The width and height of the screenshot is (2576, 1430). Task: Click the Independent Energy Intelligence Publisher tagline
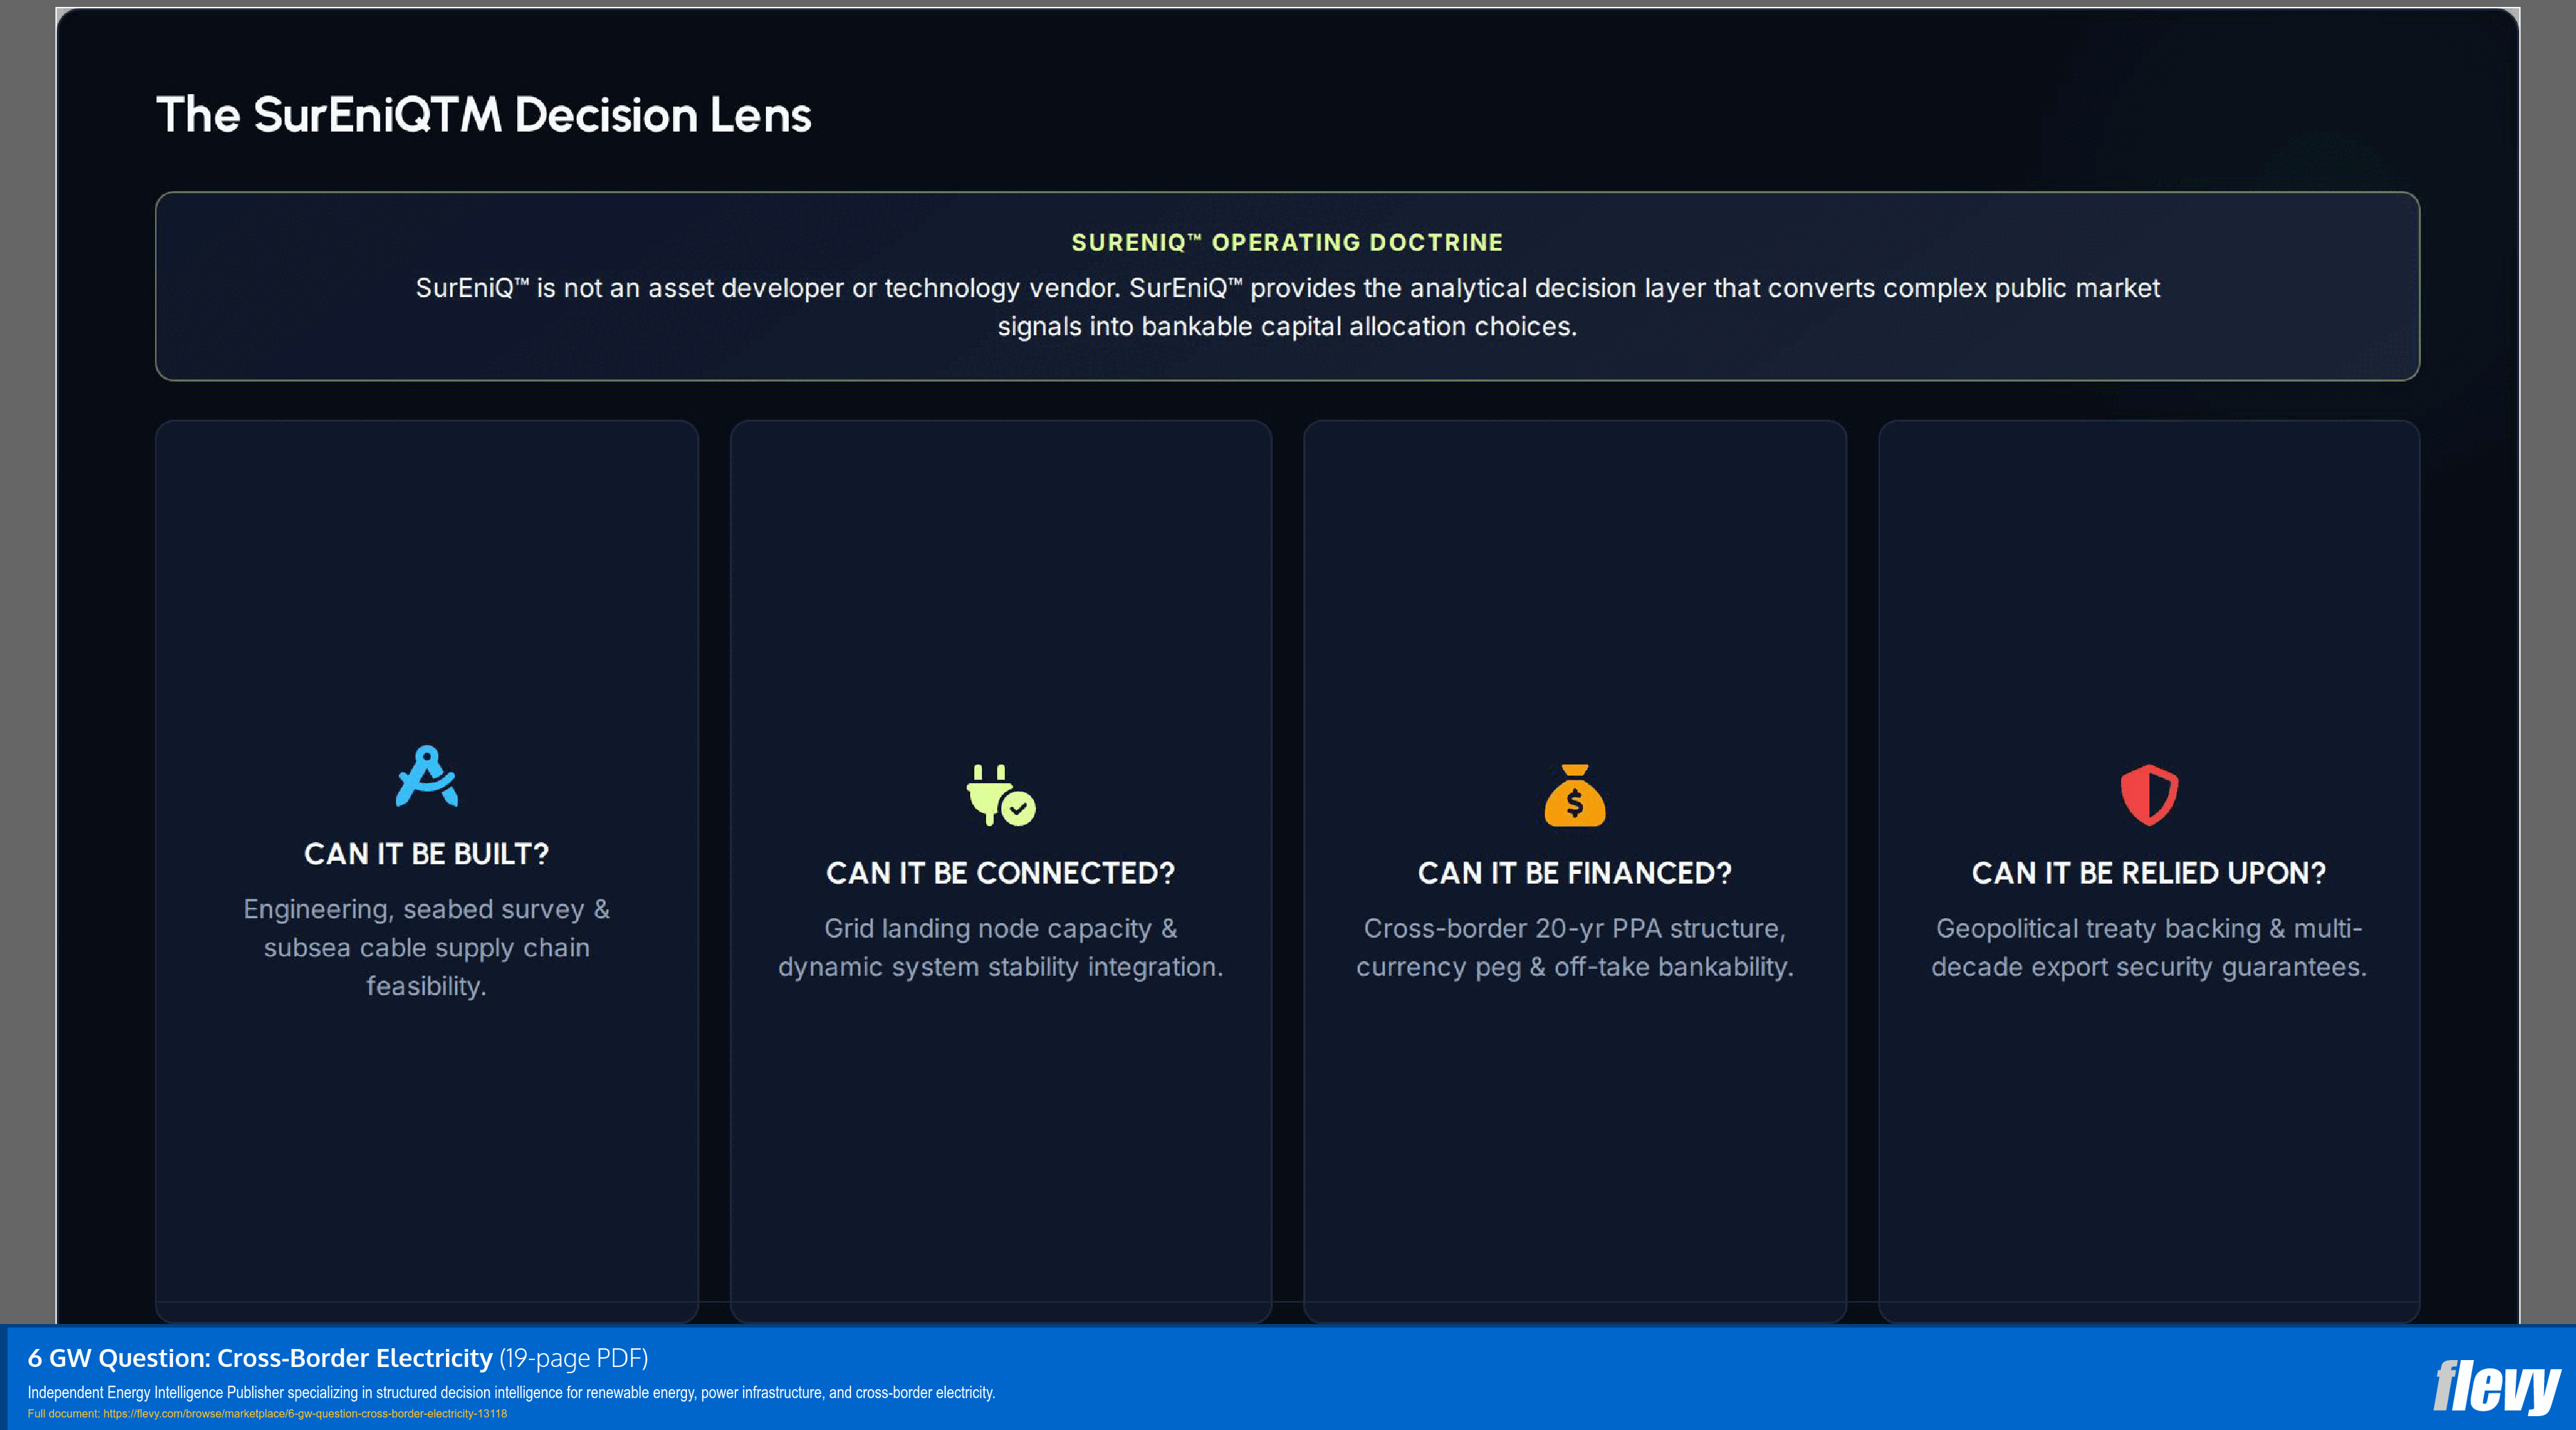[x=511, y=1393]
